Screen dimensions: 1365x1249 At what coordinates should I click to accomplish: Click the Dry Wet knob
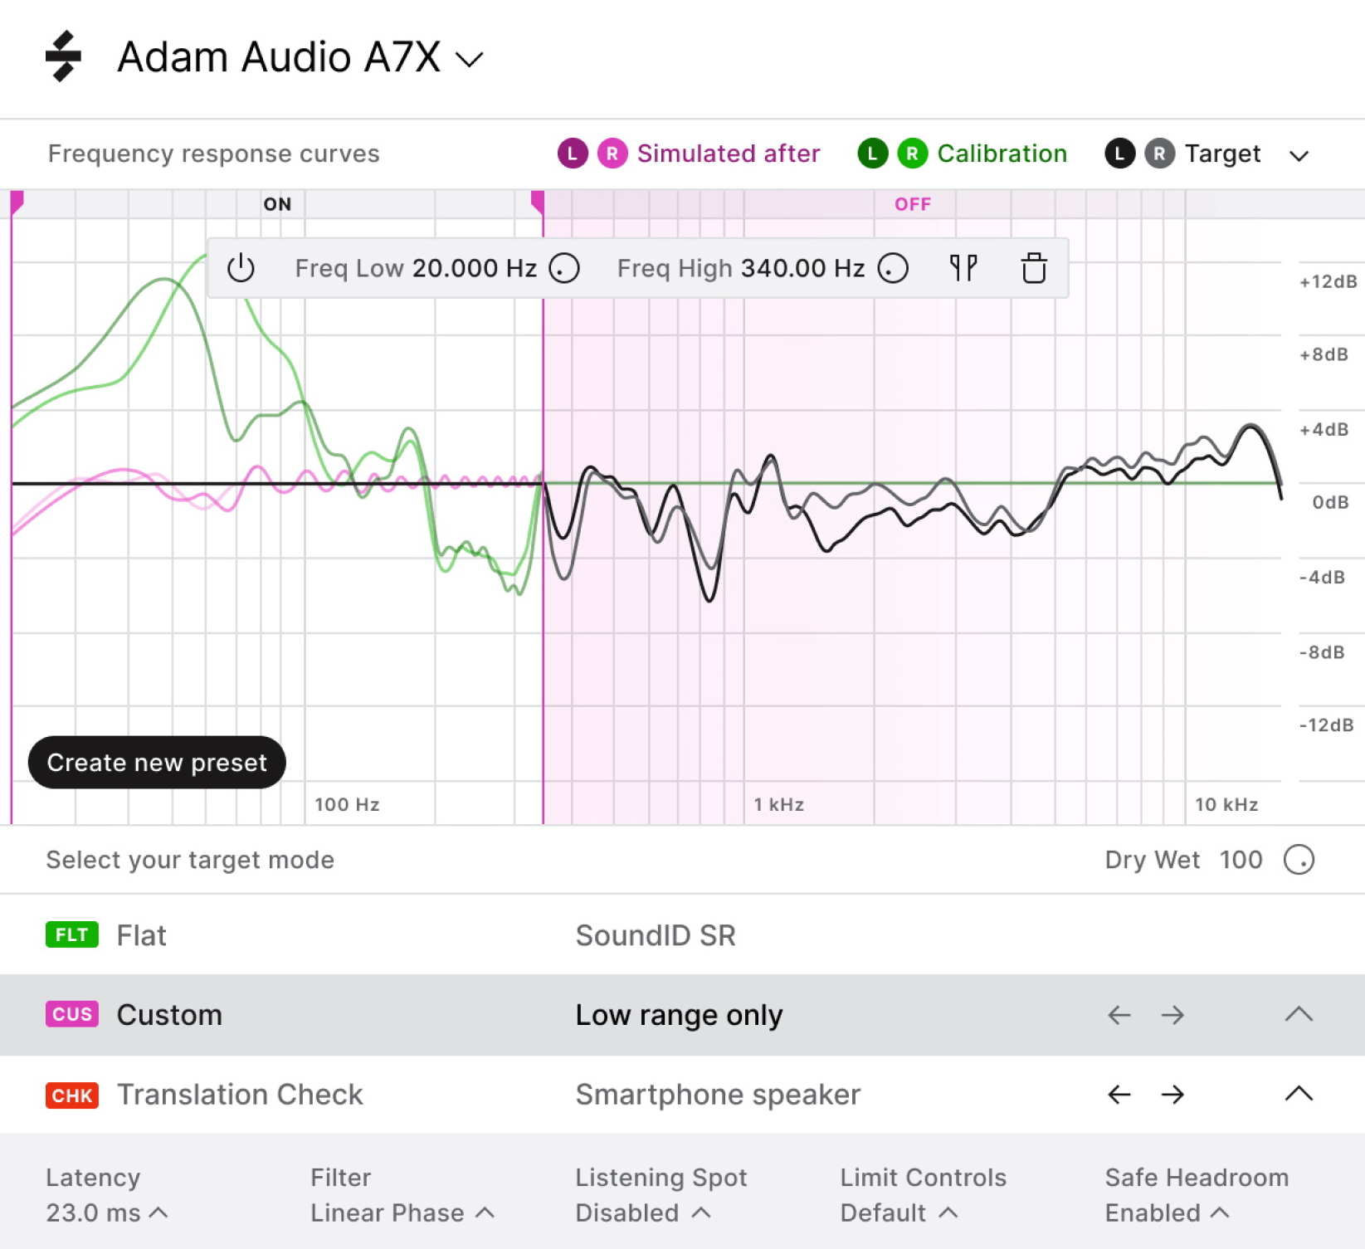1299,860
